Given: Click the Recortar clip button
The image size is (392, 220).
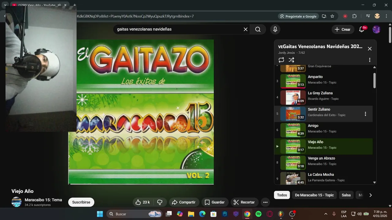Looking at the screenshot, I should 244,202.
